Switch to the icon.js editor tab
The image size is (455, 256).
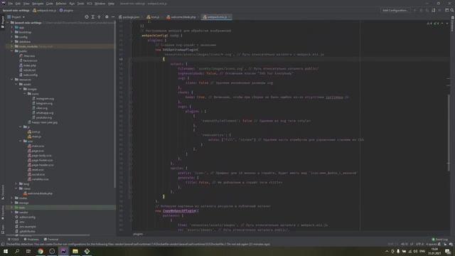click(x=154, y=17)
